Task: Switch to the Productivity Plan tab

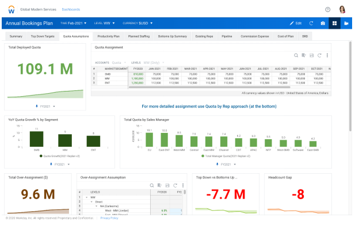Action: 108,36
